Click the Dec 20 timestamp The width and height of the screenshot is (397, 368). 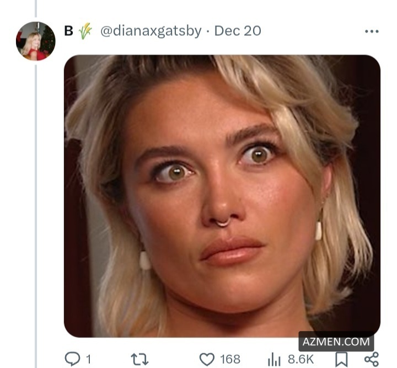tap(237, 31)
